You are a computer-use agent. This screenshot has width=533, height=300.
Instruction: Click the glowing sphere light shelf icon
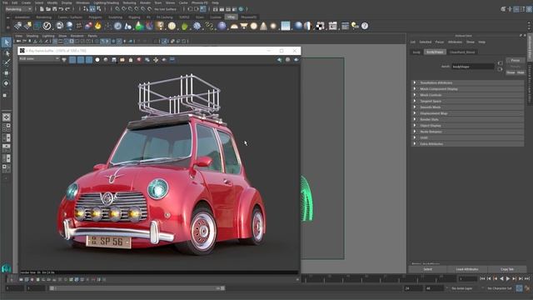[x=273, y=26]
